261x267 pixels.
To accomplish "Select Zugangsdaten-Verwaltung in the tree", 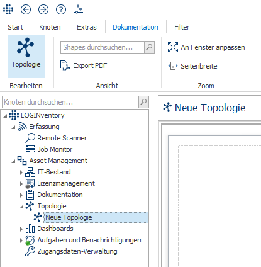I will click(x=77, y=251).
